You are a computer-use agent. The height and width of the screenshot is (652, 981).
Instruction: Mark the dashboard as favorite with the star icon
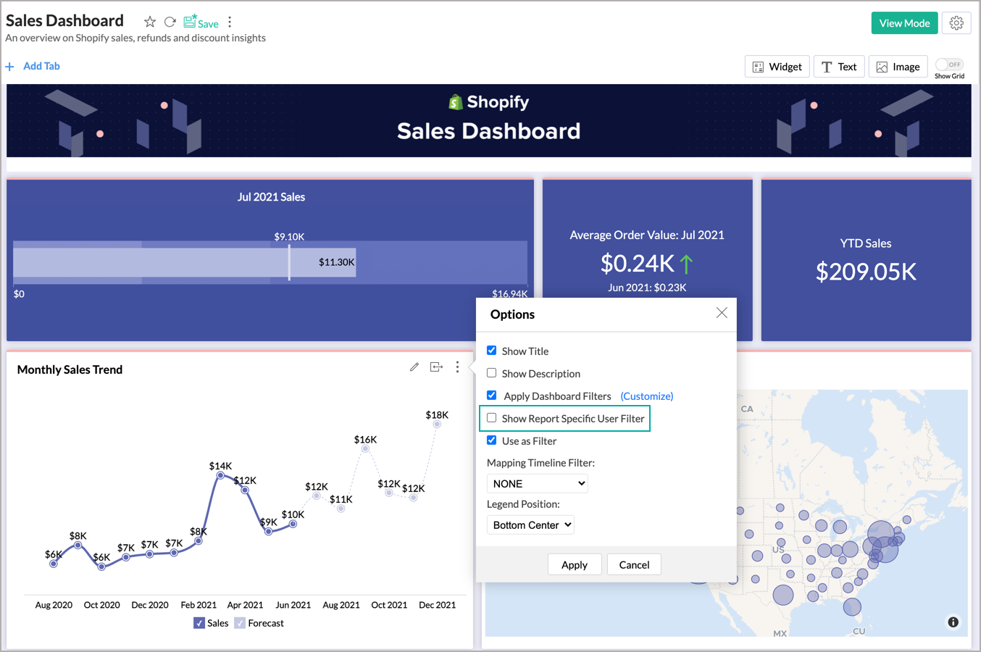point(149,21)
